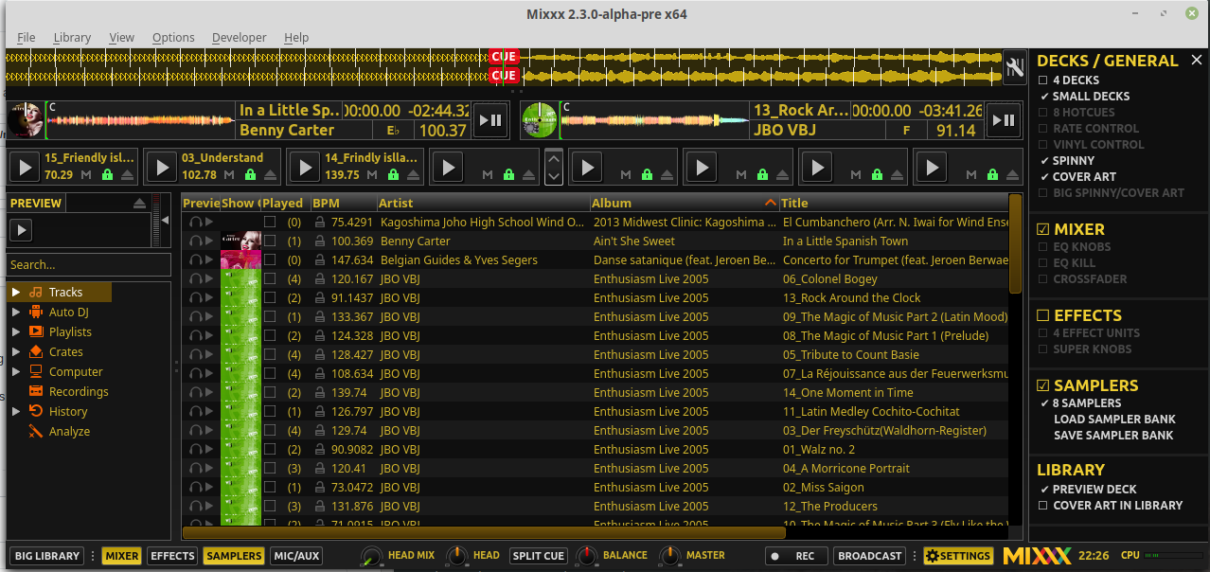Eject the 14_Frindly isla... sampler track
This screenshot has height=572, width=1210.
tap(412, 175)
